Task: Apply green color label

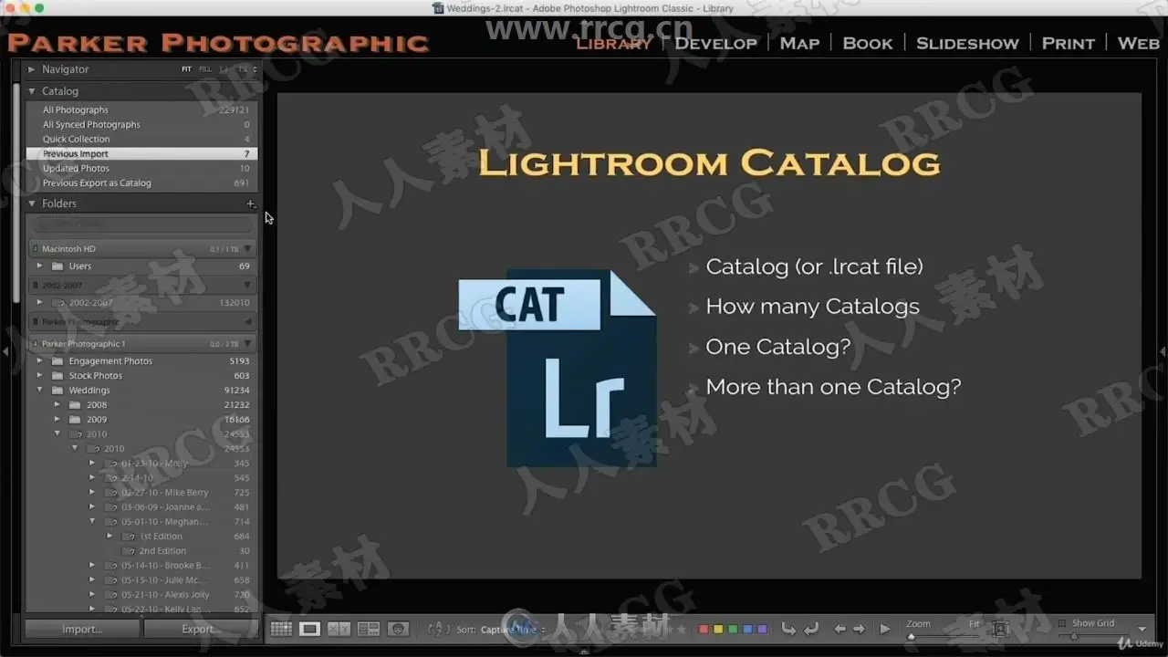Action: pyautogui.click(x=733, y=629)
